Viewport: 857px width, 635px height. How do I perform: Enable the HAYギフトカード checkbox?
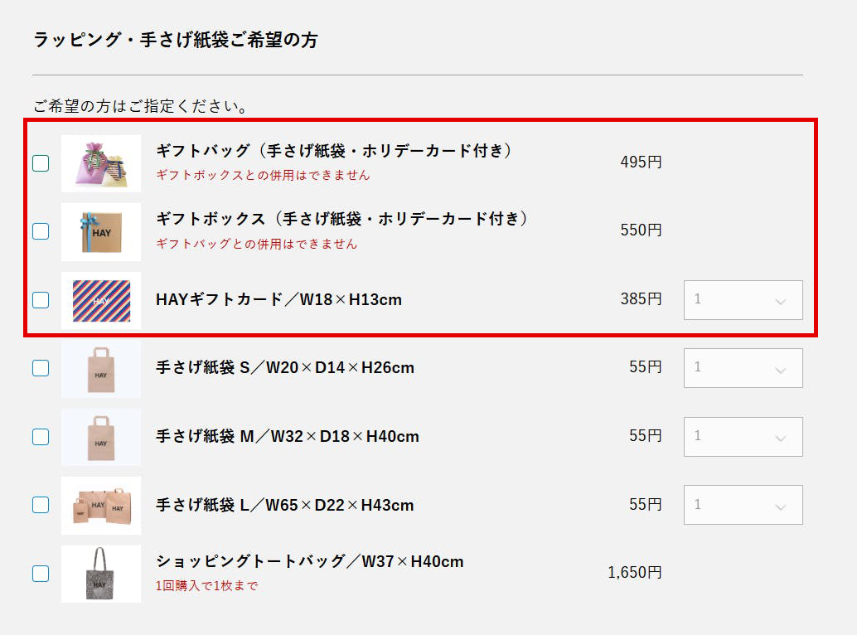[41, 300]
